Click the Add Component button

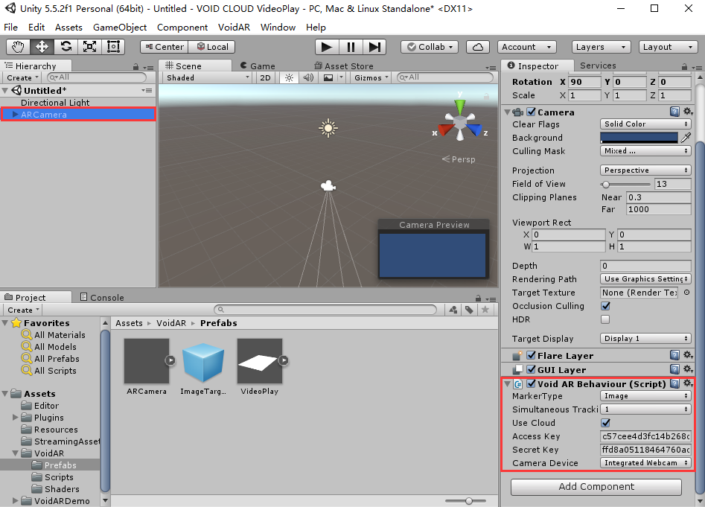pyautogui.click(x=596, y=487)
